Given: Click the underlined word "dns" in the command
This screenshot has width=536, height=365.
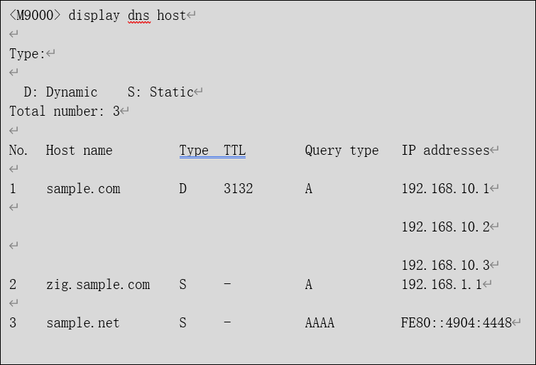Looking at the screenshot, I should coord(139,16).
